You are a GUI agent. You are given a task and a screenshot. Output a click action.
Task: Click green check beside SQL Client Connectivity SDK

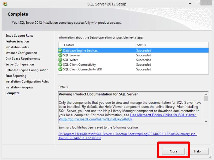60,69
